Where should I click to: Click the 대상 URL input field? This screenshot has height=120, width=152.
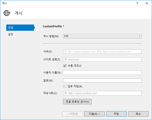tap(102, 93)
